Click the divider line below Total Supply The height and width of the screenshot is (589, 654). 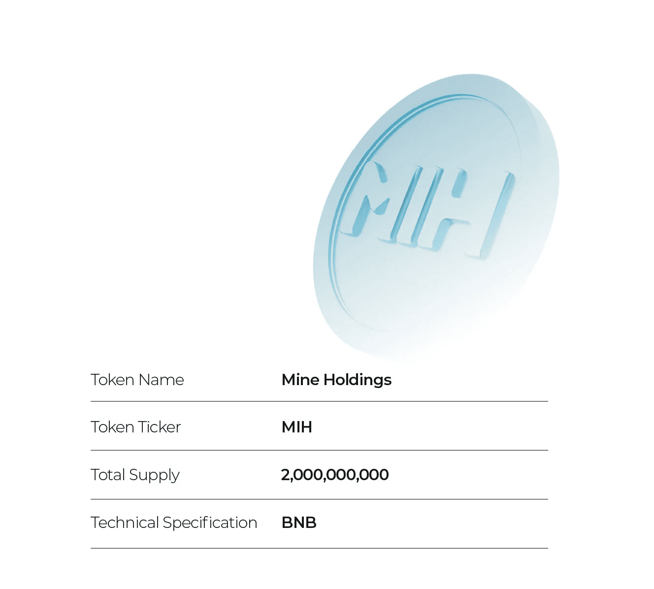point(319,499)
